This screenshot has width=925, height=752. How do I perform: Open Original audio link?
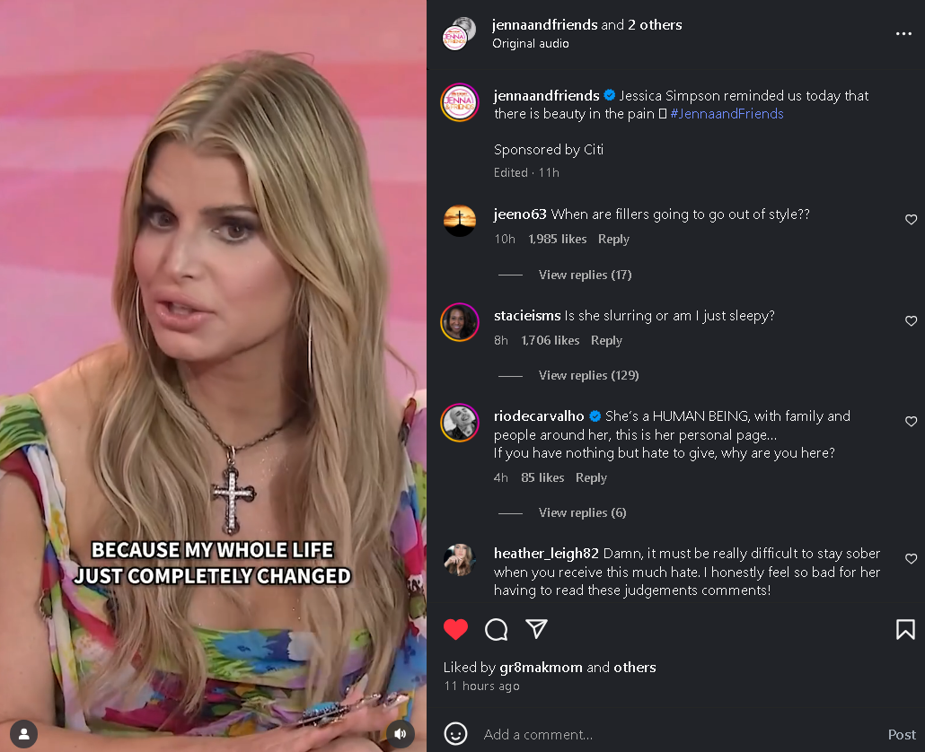[531, 44]
